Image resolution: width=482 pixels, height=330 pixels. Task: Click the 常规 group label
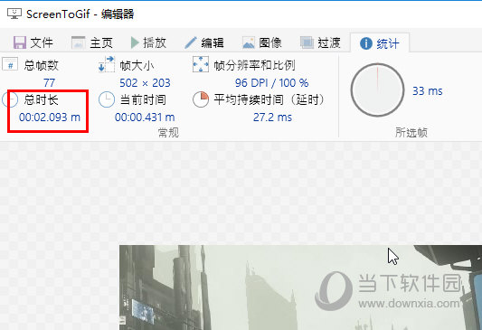click(168, 132)
